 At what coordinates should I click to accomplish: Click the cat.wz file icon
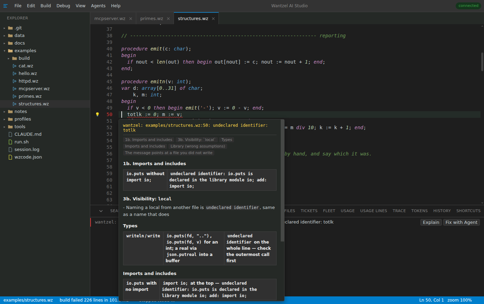point(15,66)
